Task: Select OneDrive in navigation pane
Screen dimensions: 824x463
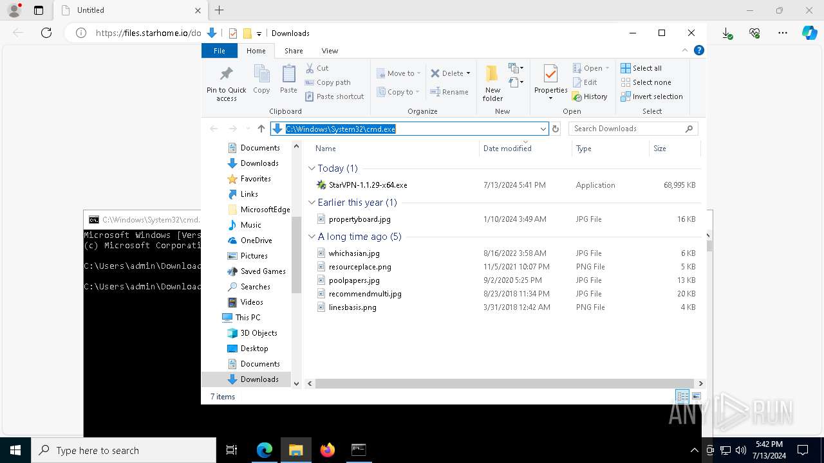Action: point(256,241)
